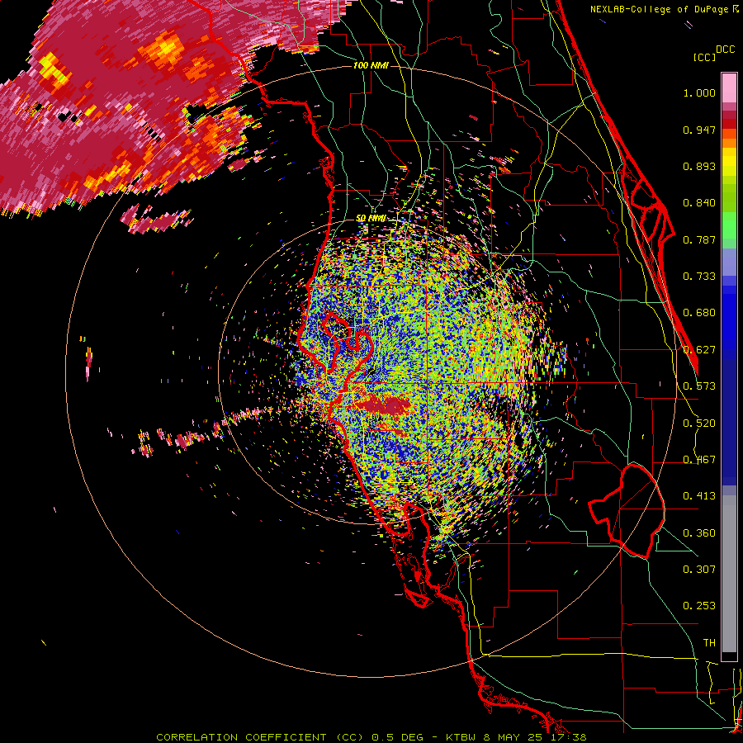Screen dimensions: 743x743
Task: Click the 0.893 color scale value
Action: 699,166
